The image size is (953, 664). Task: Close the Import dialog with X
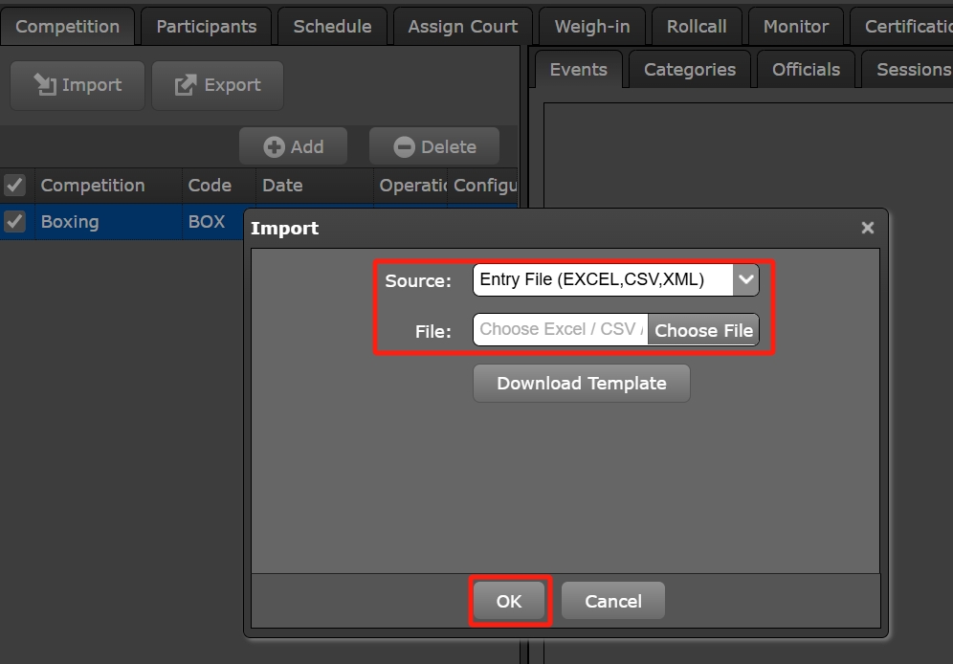(867, 228)
